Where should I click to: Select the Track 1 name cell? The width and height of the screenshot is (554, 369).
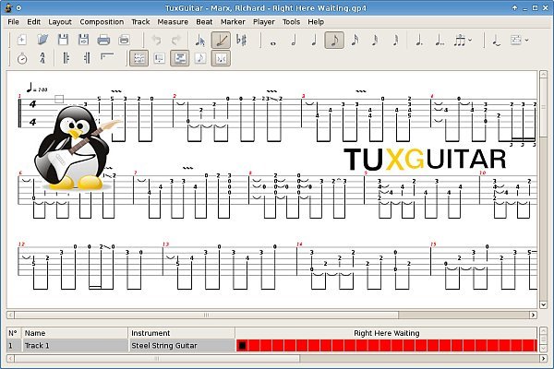[x=75, y=345]
